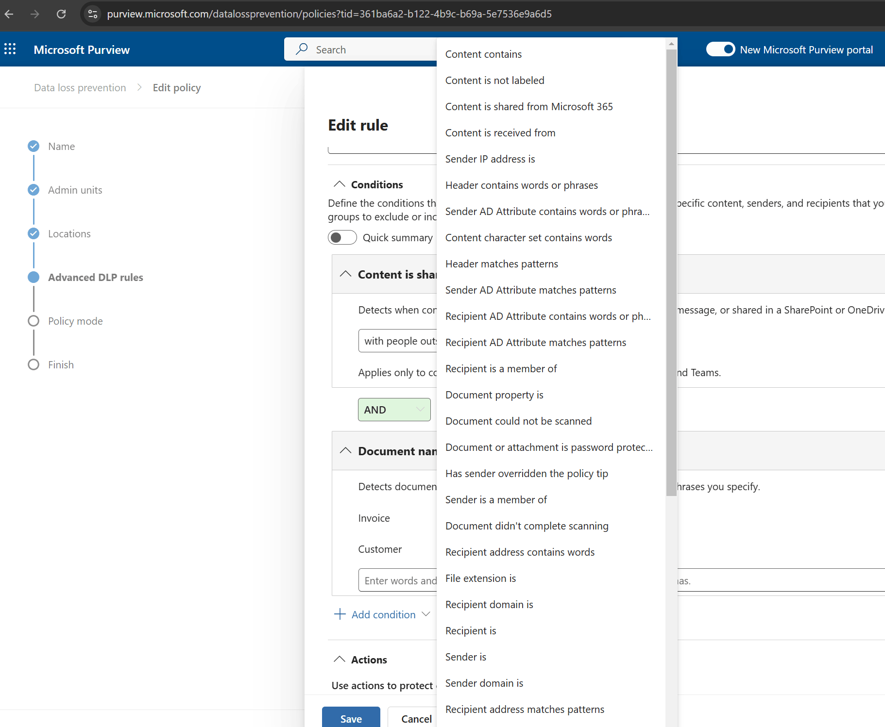This screenshot has width=885, height=727.
Task: Click the dropdown list scrollbar thumb
Action: 671,272
